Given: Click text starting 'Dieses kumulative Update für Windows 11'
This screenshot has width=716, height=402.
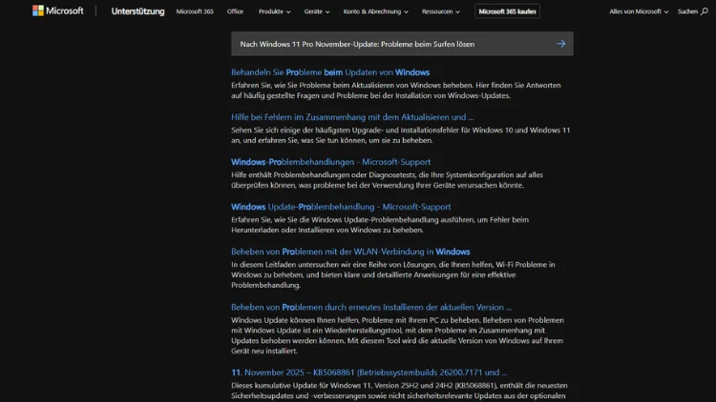Looking at the screenshot, I should coord(399,392).
